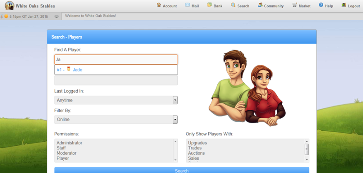
Task: Click the Account house icon
Action: tap(159, 5)
